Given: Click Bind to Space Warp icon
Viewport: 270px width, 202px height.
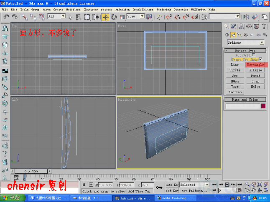Looking at the screenshot, I should pyautogui.click(x=41, y=17).
